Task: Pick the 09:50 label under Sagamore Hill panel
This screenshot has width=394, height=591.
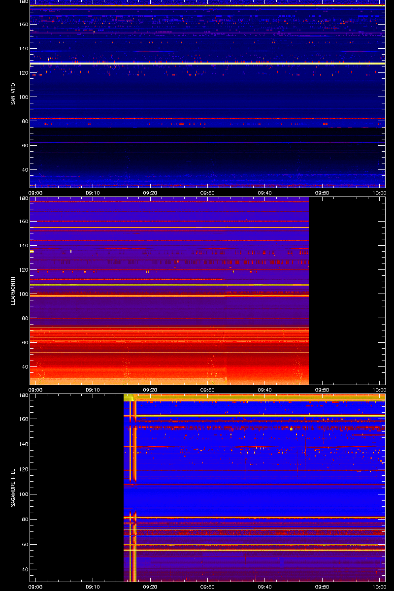Action: (323, 587)
